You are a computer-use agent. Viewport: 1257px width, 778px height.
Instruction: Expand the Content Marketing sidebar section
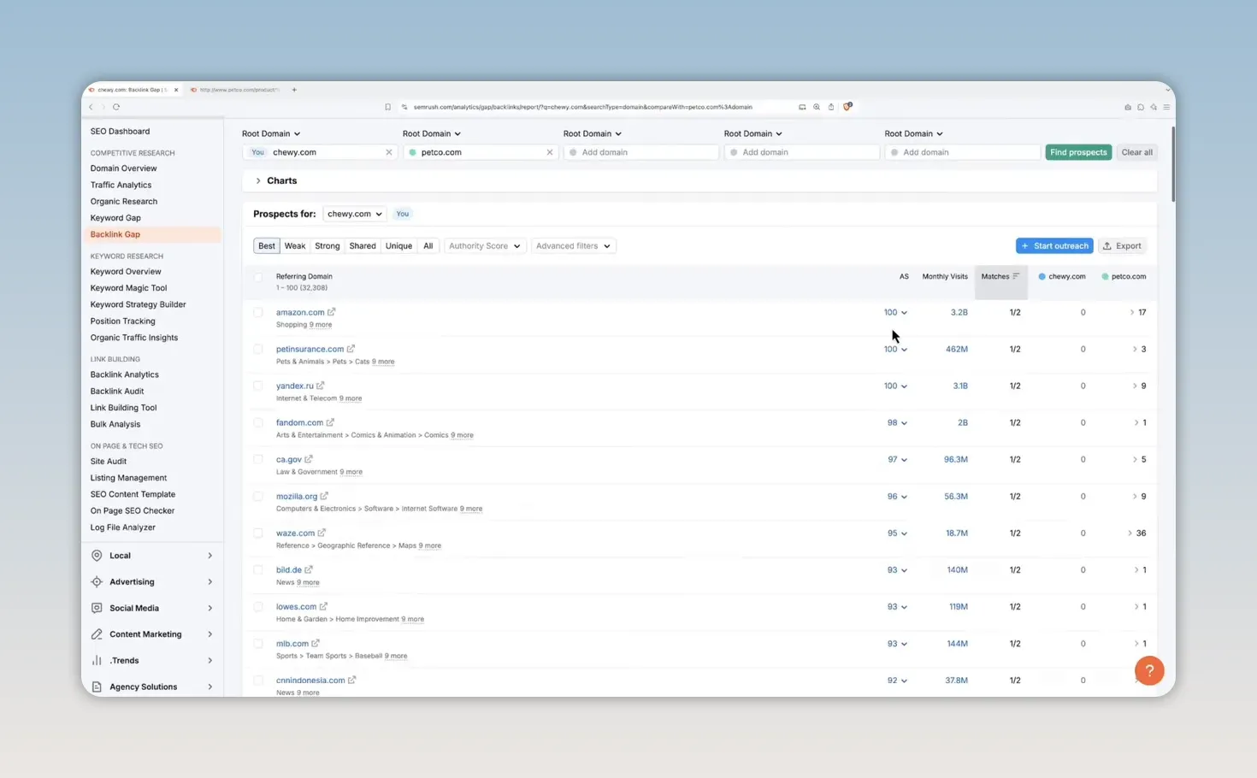click(151, 634)
